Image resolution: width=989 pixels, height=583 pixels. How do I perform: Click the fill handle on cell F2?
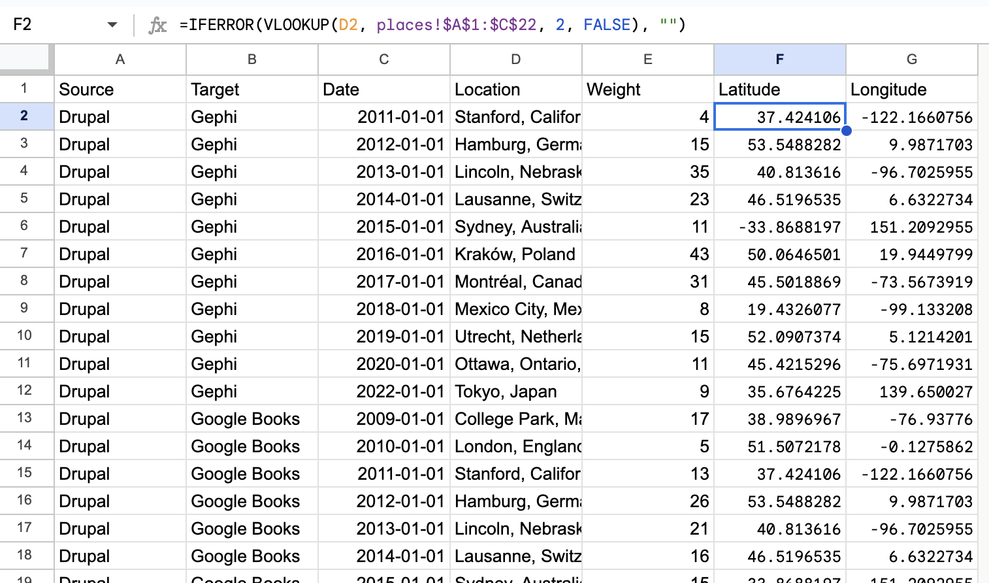click(x=846, y=131)
